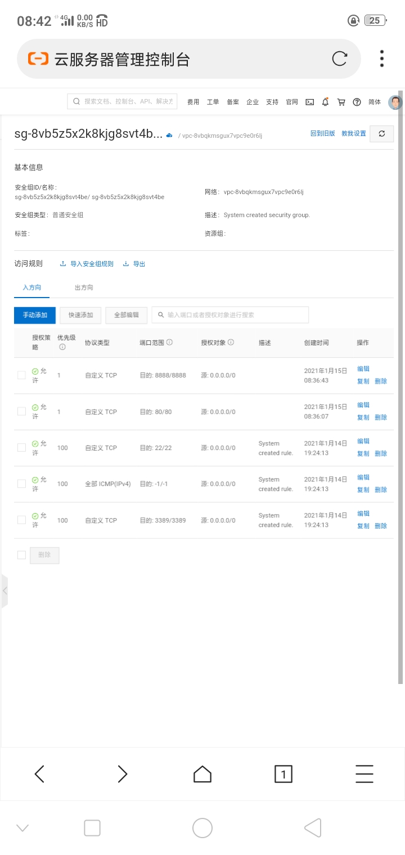Open the Cloud Shell terminal icon
405x855 pixels.
309,102
